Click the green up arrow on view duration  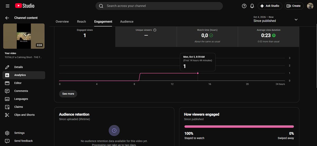point(274,35)
